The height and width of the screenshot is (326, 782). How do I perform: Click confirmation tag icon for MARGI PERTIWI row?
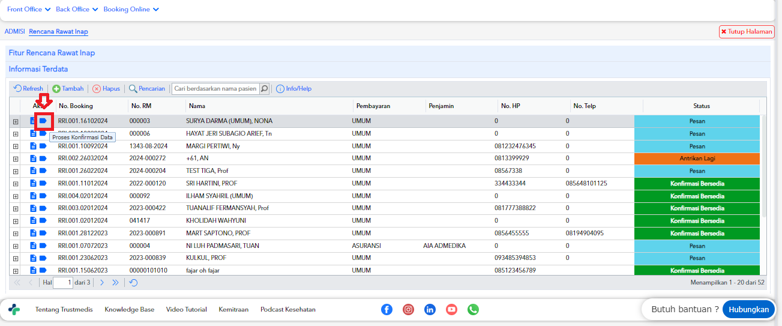43,146
